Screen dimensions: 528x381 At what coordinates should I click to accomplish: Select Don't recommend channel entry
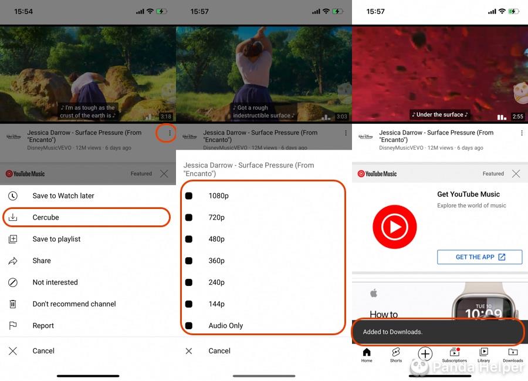[x=88, y=304]
